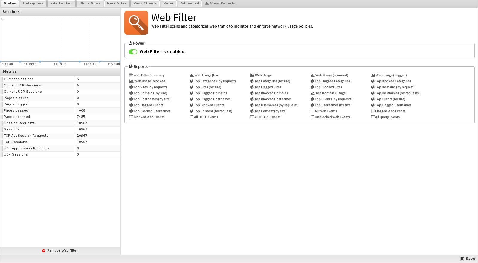Switch to the Categories tab
The height and width of the screenshot is (263, 478).
pyautogui.click(x=33, y=3)
